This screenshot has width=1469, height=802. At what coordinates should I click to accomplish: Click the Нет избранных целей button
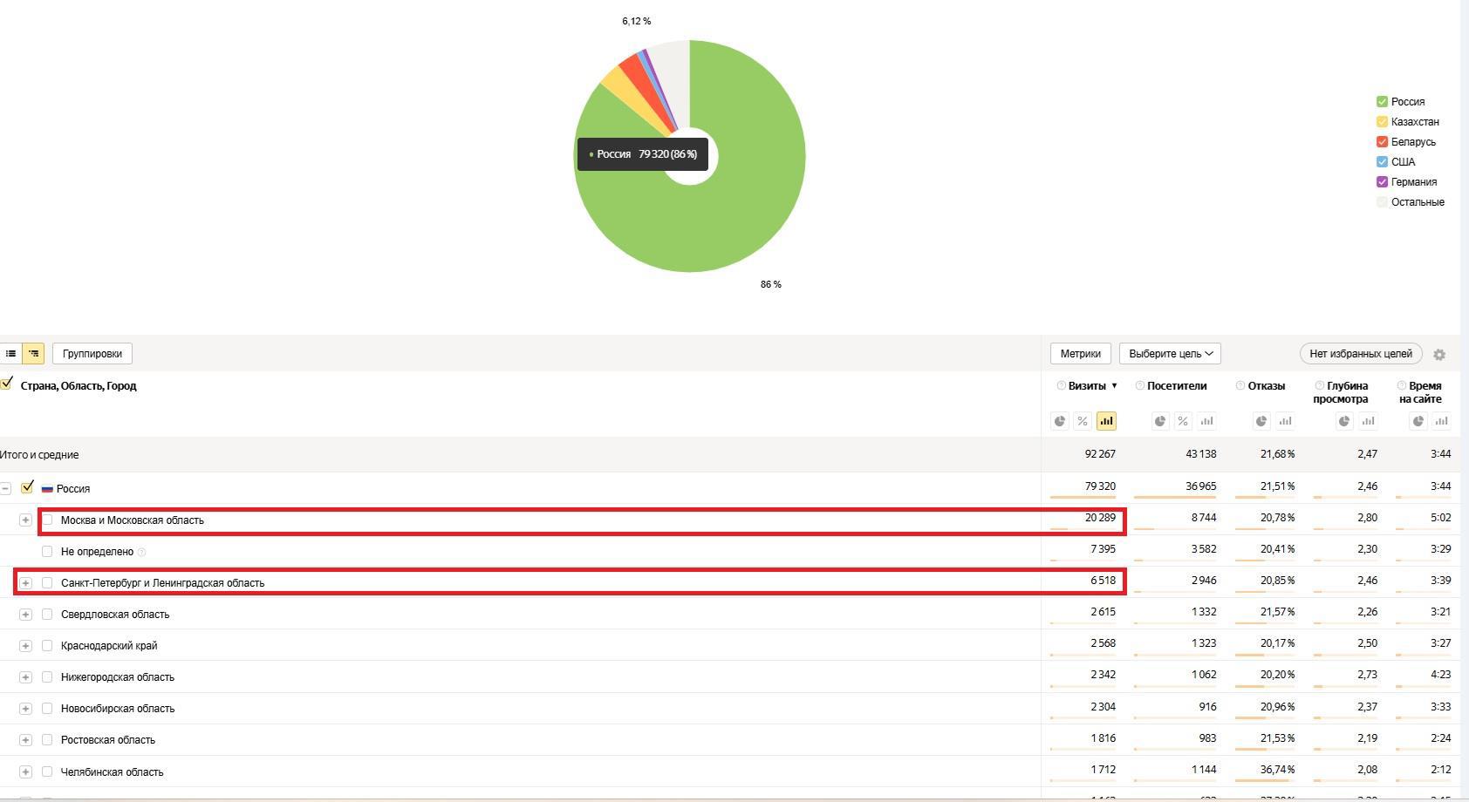click(x=1361, y=353)
